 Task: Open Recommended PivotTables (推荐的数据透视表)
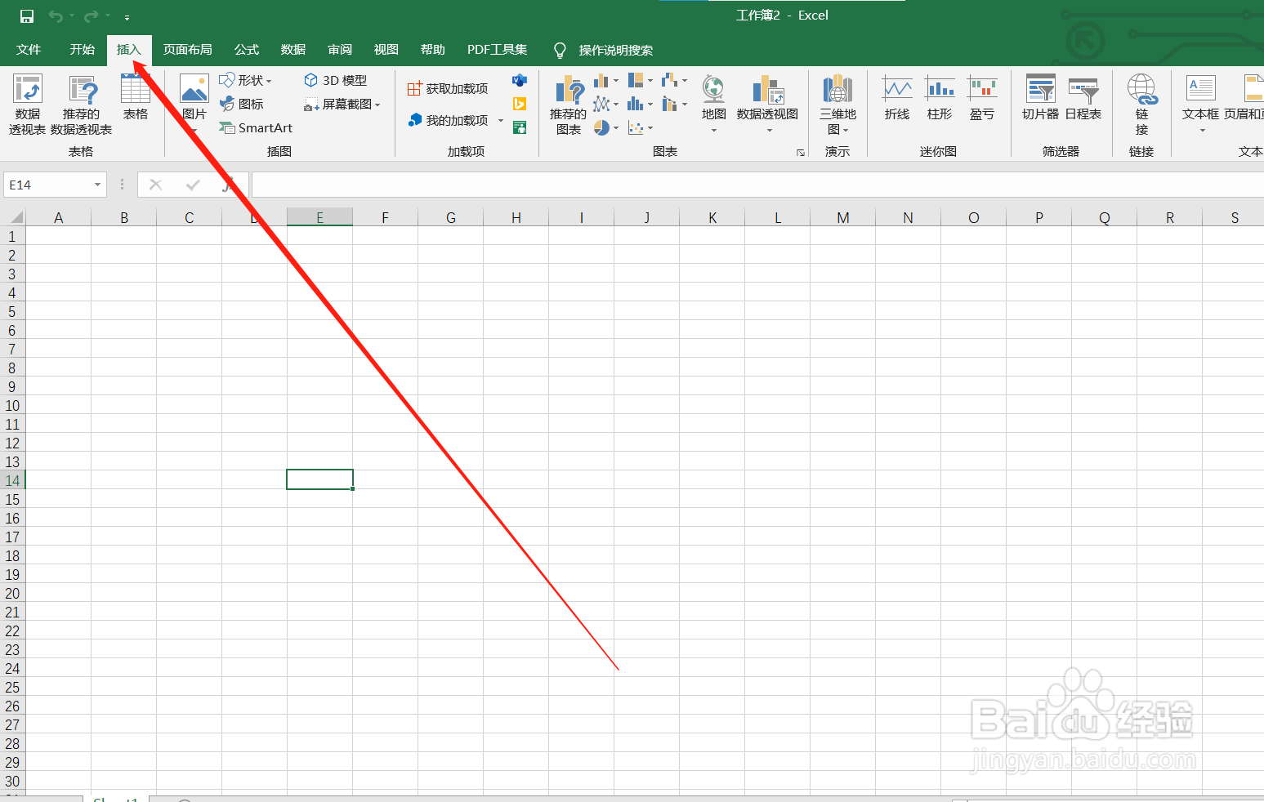tap(82, 105)
